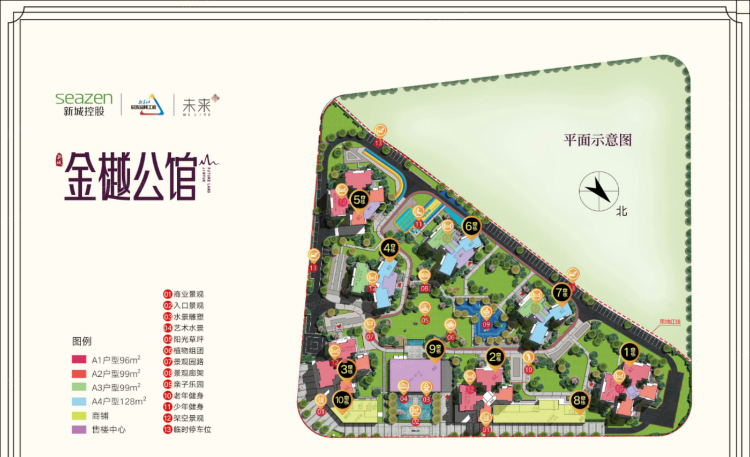Click the north compass symbol
This screenshot has height=457, width=750.
point(599,192)
